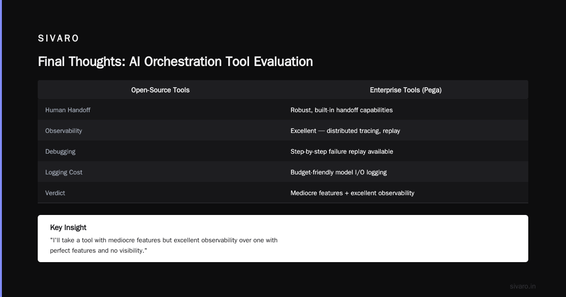Select the Verdict row label
566x297 pixels.
coord(55,193)
